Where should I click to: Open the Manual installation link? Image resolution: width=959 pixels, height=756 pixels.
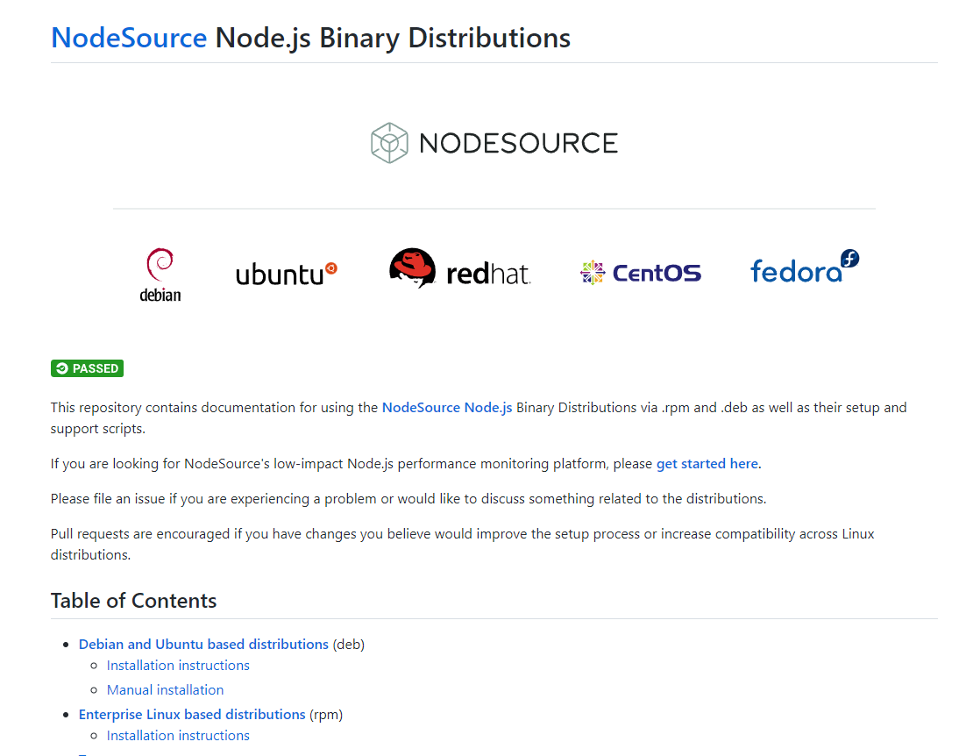click(165, 690)
